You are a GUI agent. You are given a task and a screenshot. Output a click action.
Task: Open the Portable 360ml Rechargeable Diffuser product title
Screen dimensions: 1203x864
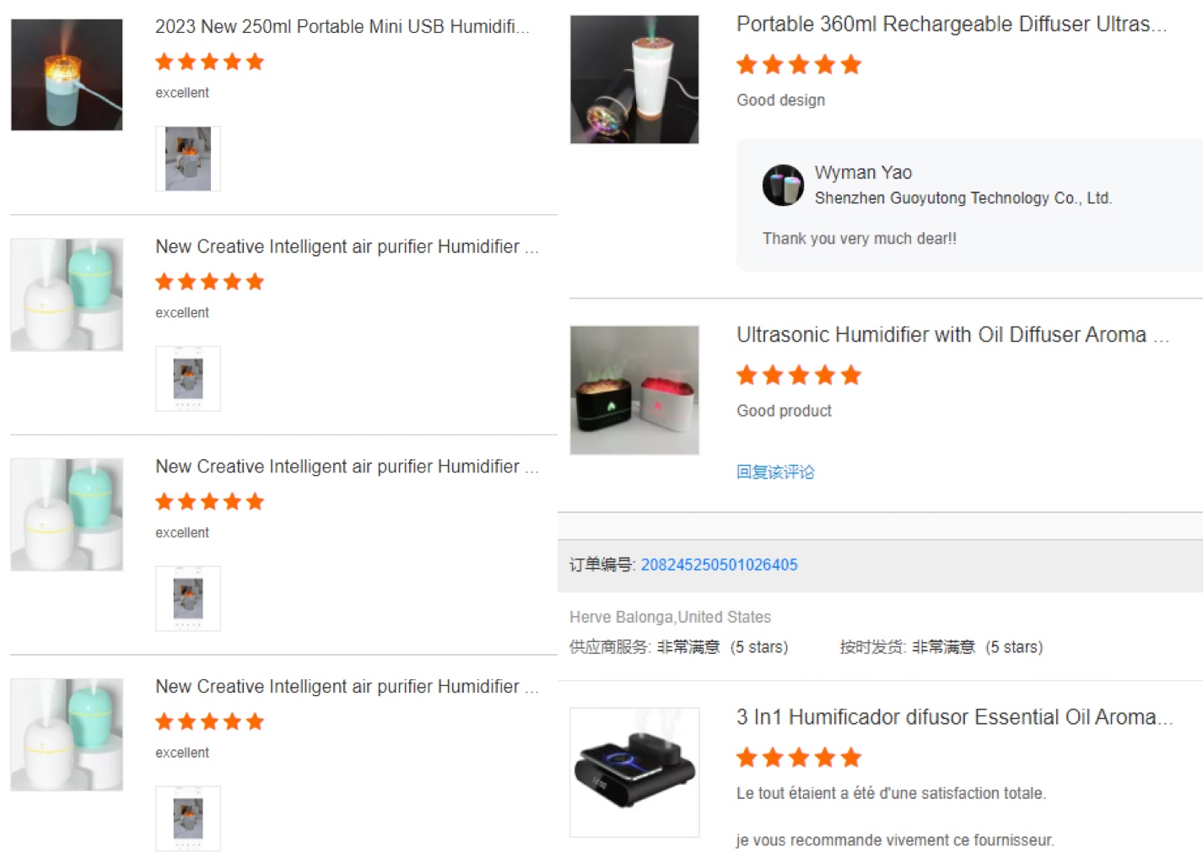coord(952,24)
